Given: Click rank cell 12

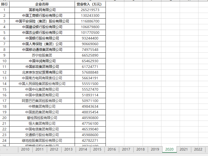Looking at the screenshot, I should point(5,72).
